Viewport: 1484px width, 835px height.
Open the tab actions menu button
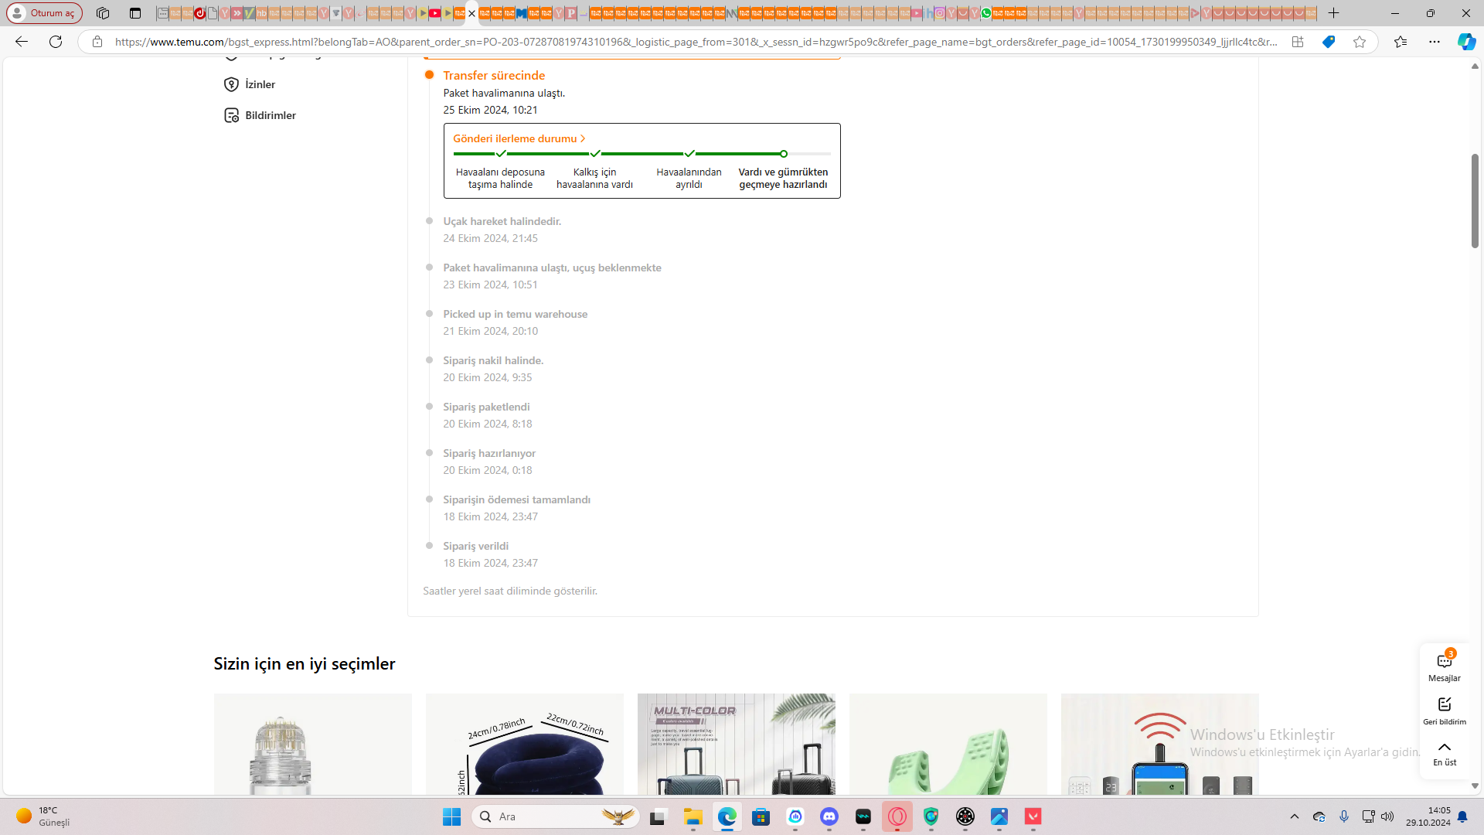135,13
